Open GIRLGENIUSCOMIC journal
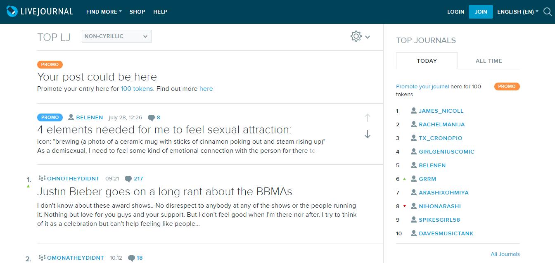This screenshot has width=555, height=263. pos(446,152)
